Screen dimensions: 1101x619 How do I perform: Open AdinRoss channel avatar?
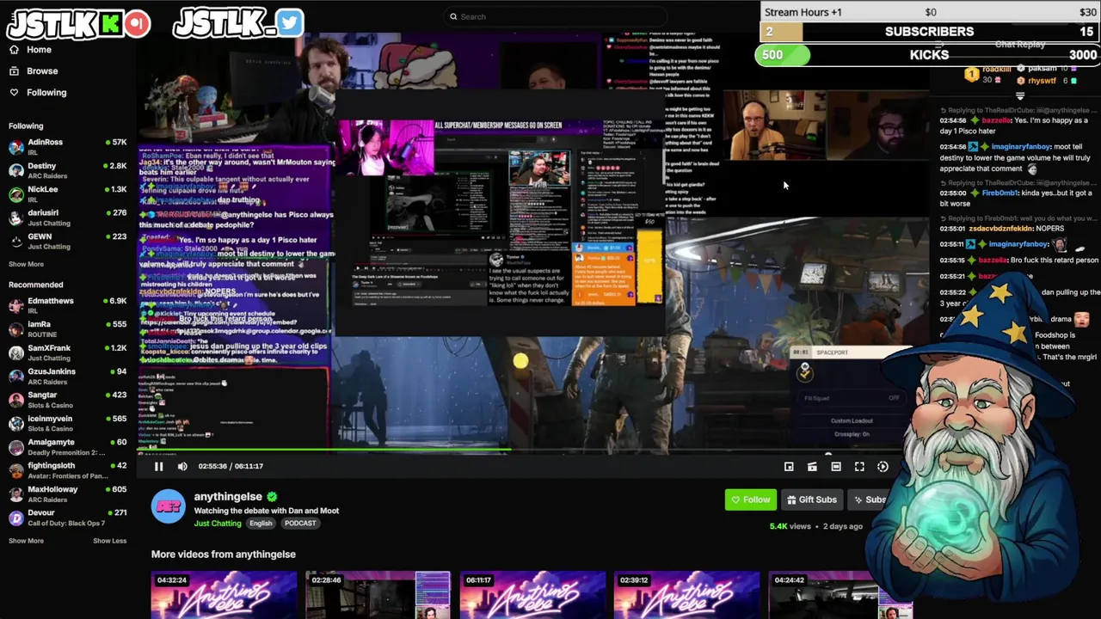15,147
